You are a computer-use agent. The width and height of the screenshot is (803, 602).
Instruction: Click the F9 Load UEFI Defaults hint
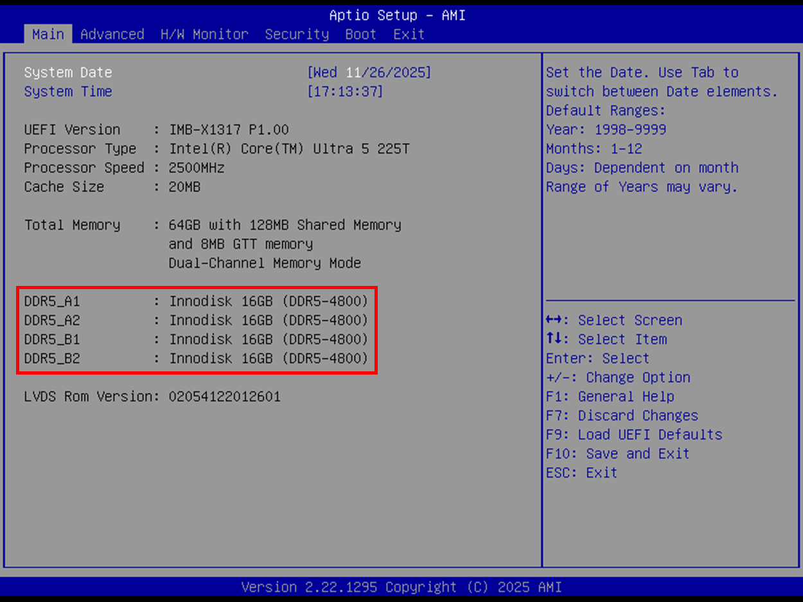[634, 435]
